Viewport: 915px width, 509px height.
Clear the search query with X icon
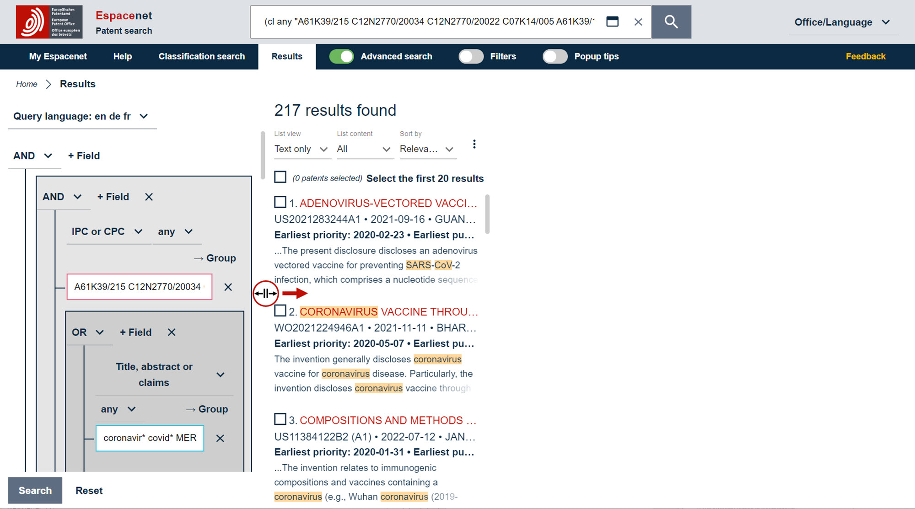pos(638,21)
